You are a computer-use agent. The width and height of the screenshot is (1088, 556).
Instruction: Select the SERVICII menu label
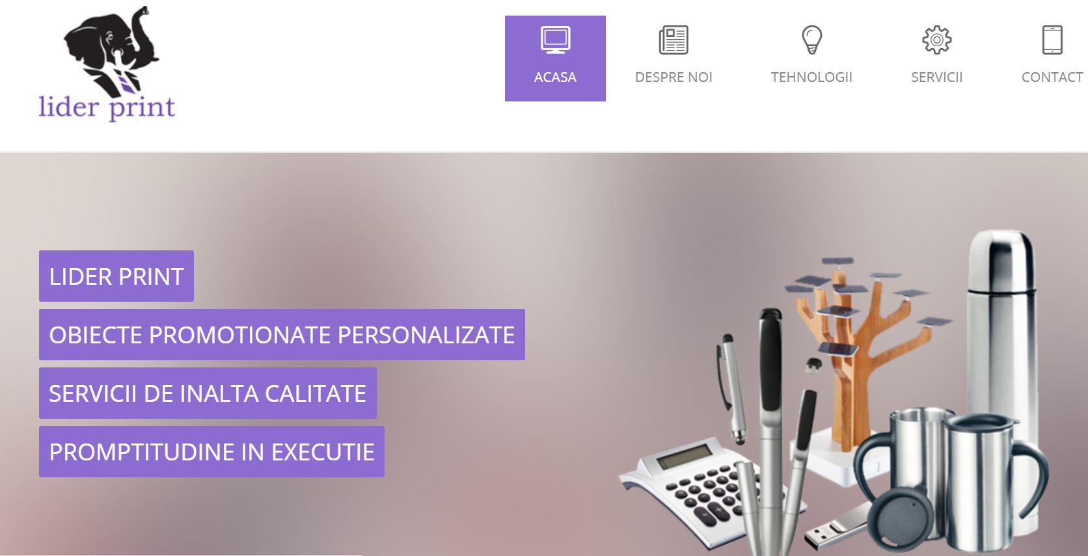[936, 77]
